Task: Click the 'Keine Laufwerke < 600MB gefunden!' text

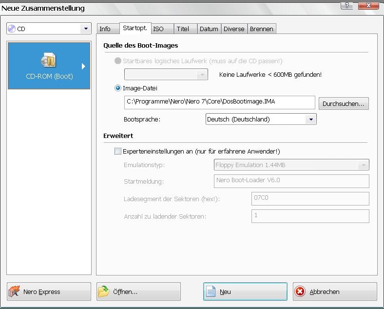Action: click(x=270, y=74)
